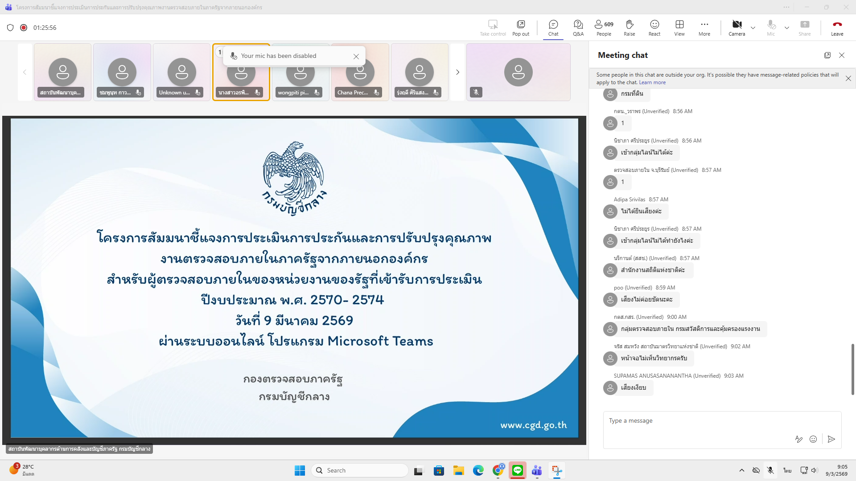Pop out the shared content
Image resolution: width=856 pixels, height=481 pixels.
pyautogui.click(x=520, y=28)
